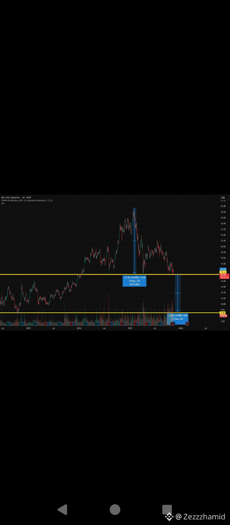Click the 25.00 price axis label

point(223,218)
